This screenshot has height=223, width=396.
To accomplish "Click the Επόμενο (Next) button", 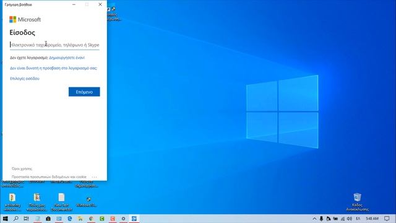I will 84,92.
